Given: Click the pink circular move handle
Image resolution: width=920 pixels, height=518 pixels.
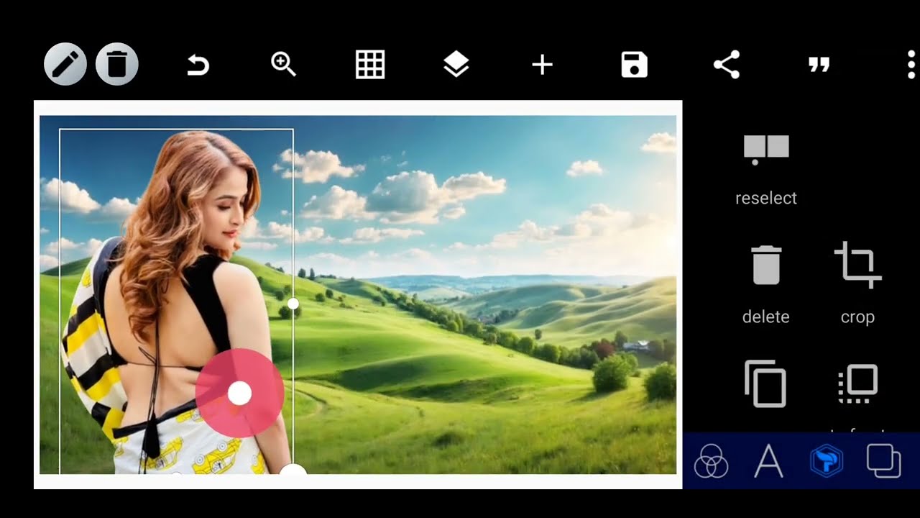Looking at the screenshot, I should [239, 394].
